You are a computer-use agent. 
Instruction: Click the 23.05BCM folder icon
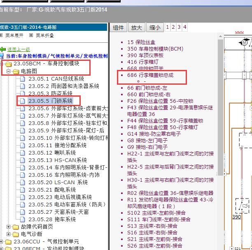[x=9, y=64]
